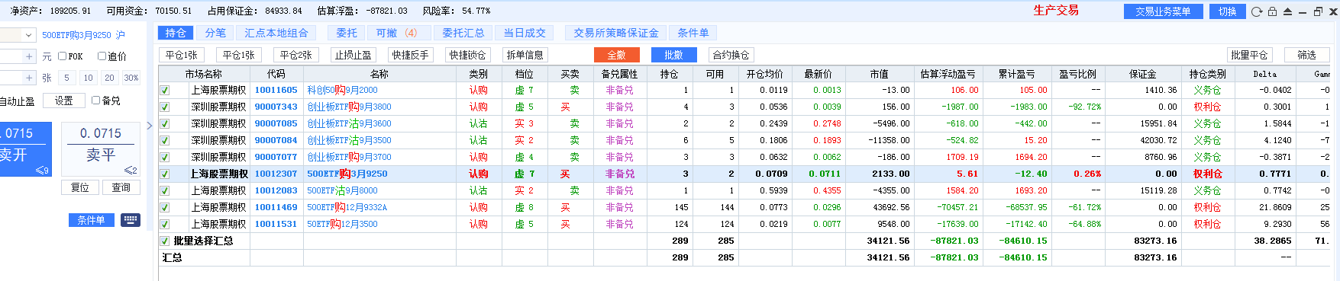
Task: Open the 筛选 filter button
Action: coord(1306,55)
